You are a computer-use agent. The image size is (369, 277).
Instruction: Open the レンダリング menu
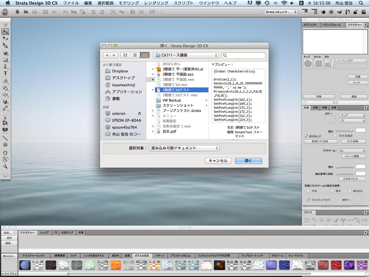pos(156,3)
